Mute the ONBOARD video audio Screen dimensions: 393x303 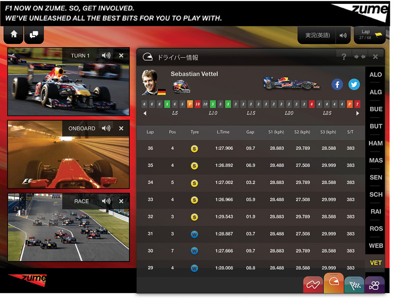106,128
